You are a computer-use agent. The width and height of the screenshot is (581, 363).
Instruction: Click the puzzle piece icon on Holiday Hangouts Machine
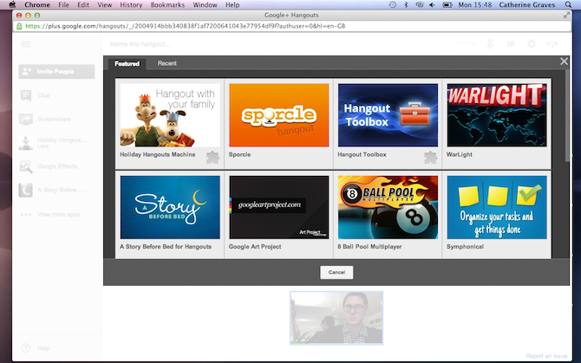pos(212,158)
